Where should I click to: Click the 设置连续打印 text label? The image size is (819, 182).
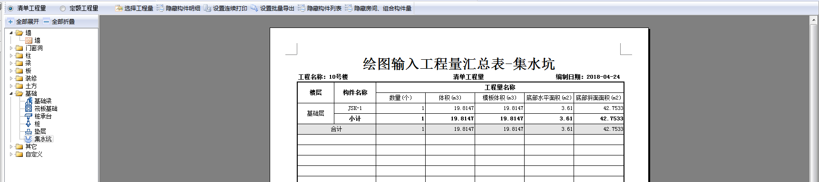[230, 8]
